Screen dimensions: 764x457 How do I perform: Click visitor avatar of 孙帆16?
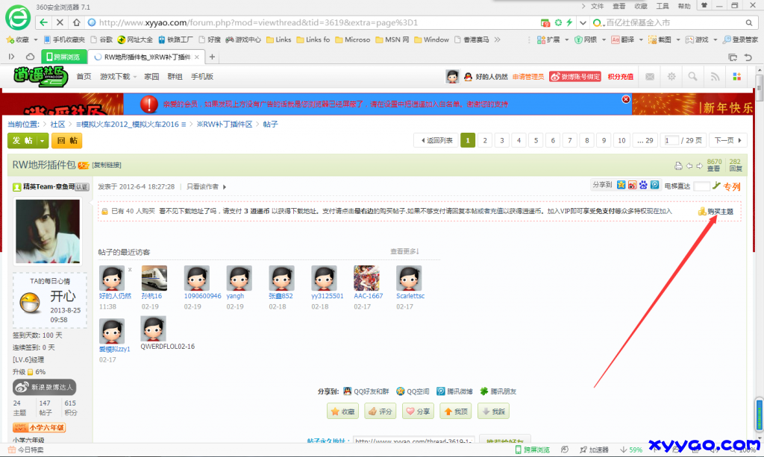(x=154, y=277)
